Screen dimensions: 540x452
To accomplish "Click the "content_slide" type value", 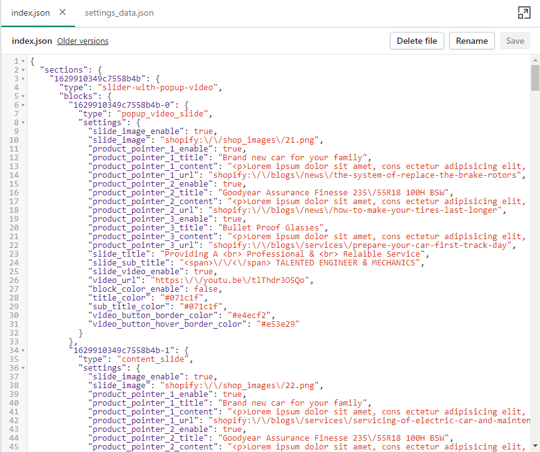I will coord(153,359).
